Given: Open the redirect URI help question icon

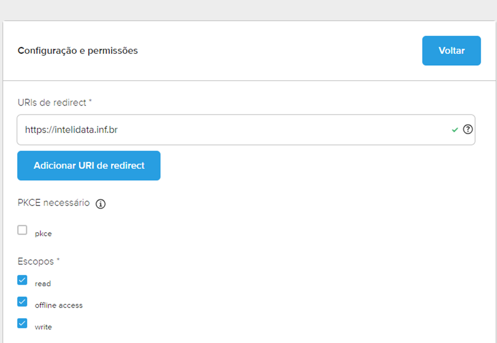Looking at the screenshot, I should click(x=468, y=130).
